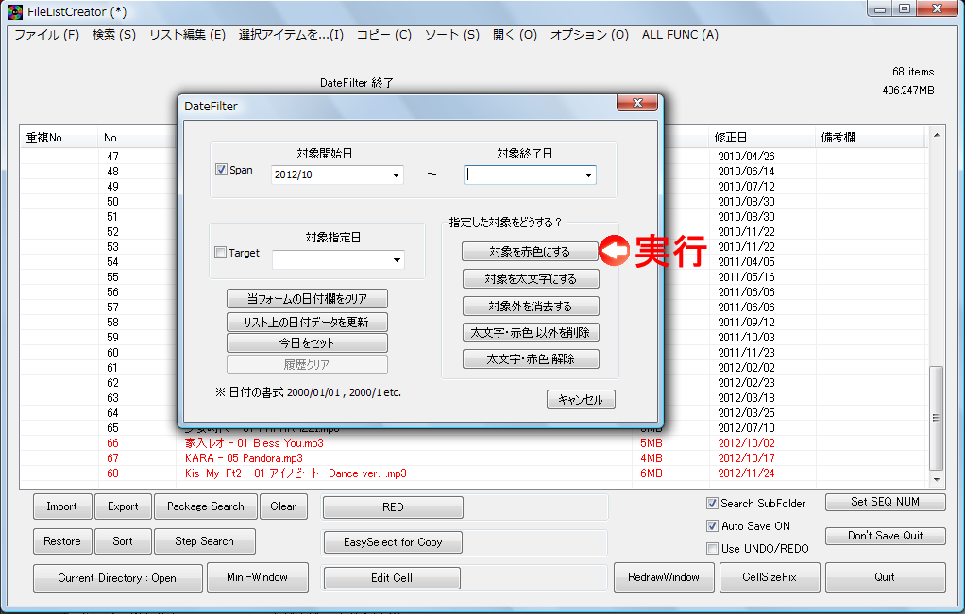Open the ALL FUNC menu
The image size is (965, 614).
678,34
